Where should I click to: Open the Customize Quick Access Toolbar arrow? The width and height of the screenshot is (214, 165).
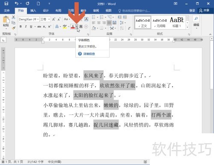coord(49,3)
